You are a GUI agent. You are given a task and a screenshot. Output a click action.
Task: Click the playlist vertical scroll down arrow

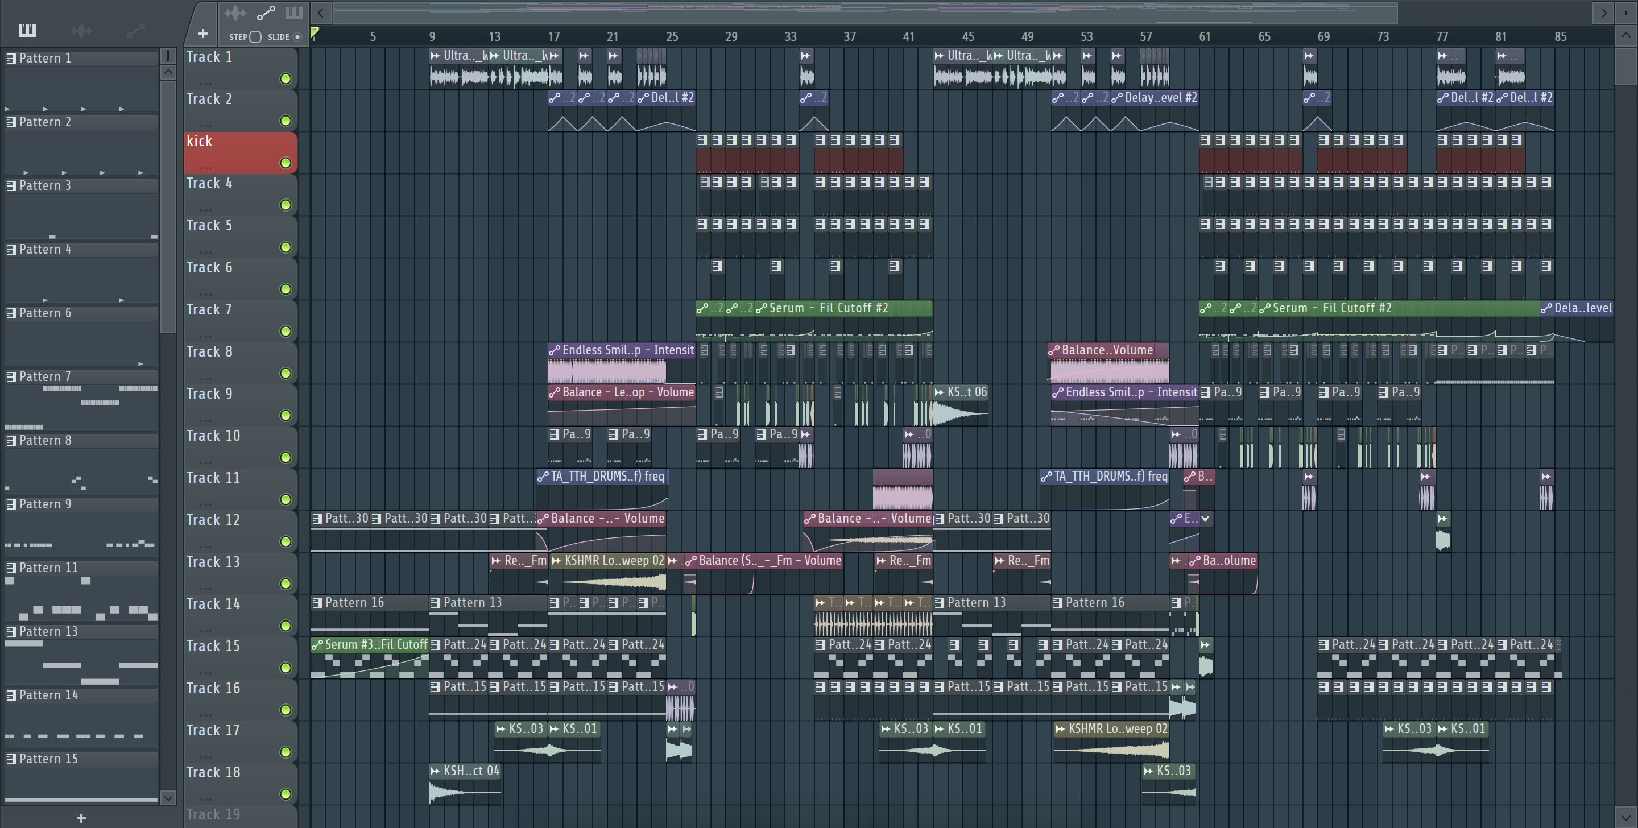1626,816
